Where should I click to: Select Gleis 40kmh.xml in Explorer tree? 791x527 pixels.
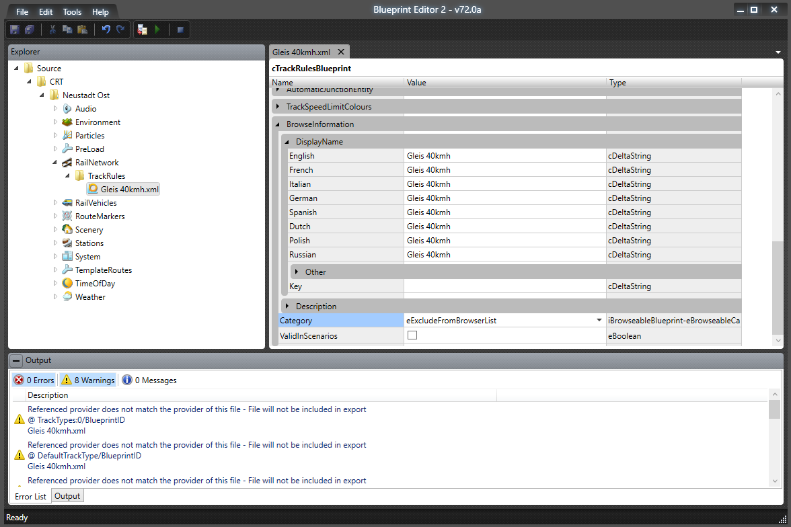click(129, 190)
